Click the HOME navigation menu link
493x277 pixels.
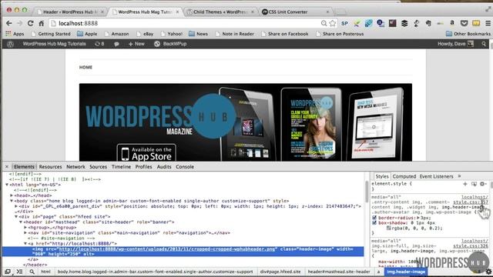pos(86,67)
